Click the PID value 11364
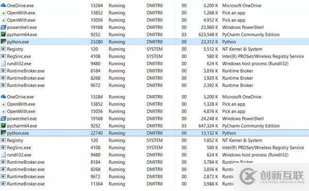The image size is (309, 191). (x=97, y=184)
